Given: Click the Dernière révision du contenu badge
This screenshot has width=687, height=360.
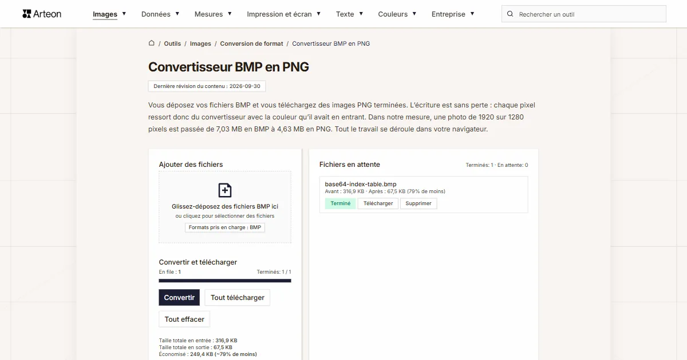Looking at the screenshot, I should (207, 86).
